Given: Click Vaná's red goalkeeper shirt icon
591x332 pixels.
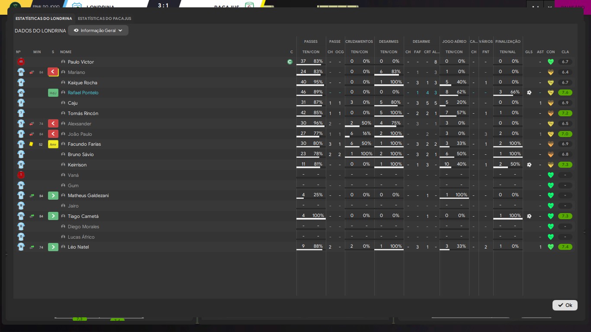Looking at the screenshot, I should click(21, 175).
